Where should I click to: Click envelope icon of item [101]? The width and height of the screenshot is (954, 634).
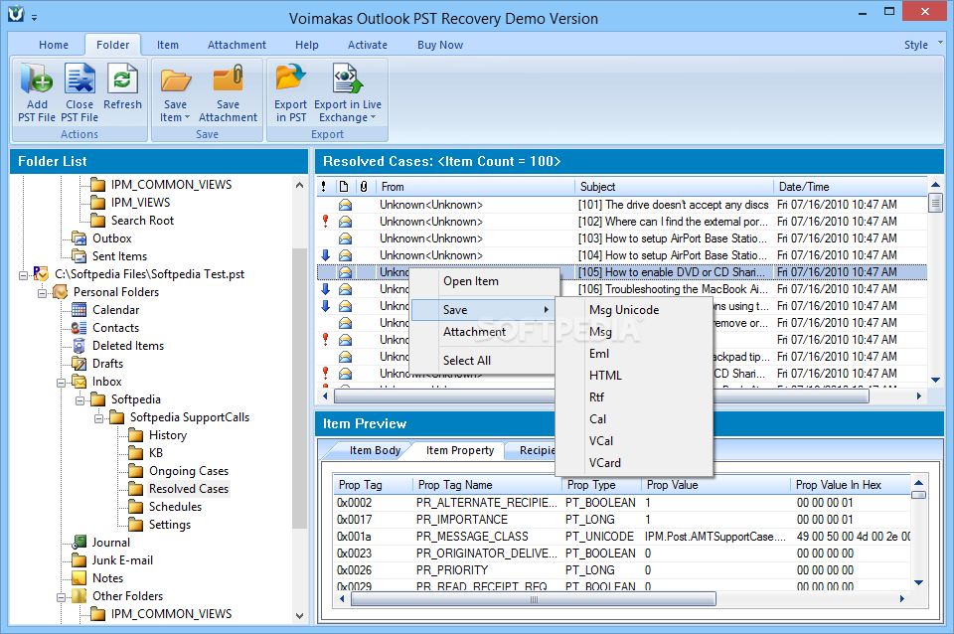(x=345, y=205)
